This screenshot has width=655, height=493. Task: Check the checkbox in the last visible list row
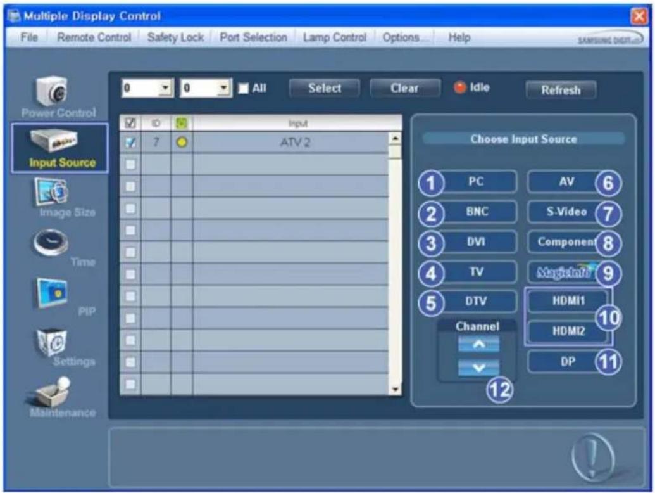130,384
